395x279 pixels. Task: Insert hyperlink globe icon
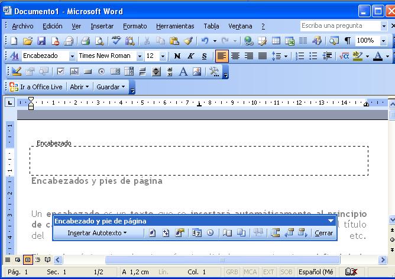248,41
